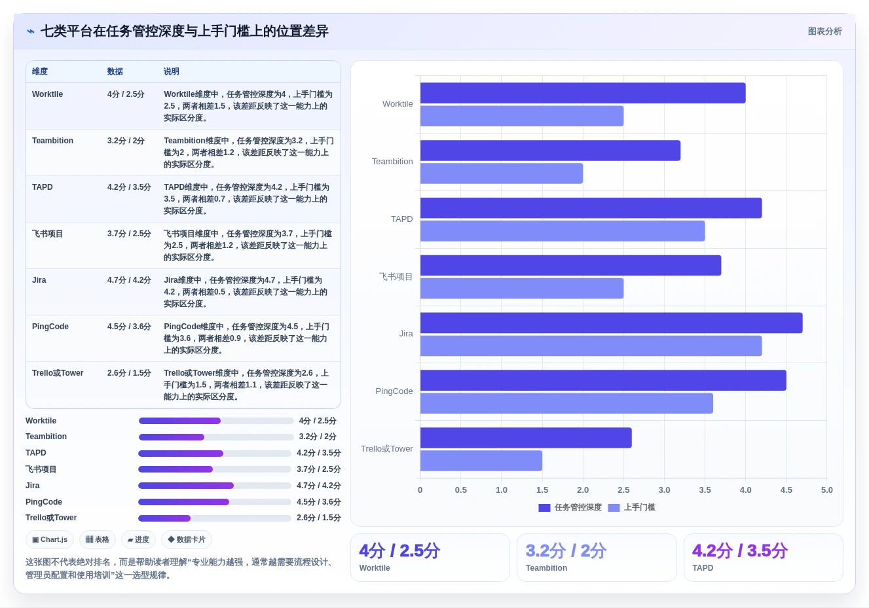Image resolution: width=869 pixels, height=608 pixels.
Task: Click the 维度 column header
Action: 40,72
